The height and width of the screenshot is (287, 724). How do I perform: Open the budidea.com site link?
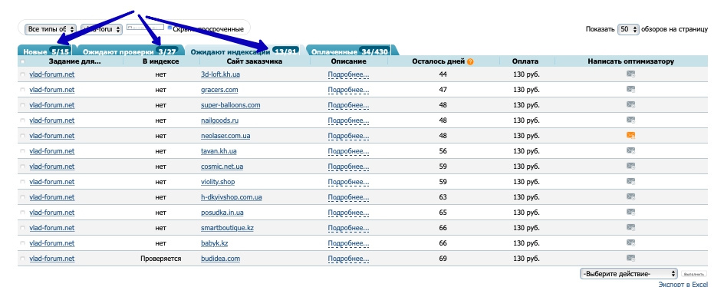[220, 259]
